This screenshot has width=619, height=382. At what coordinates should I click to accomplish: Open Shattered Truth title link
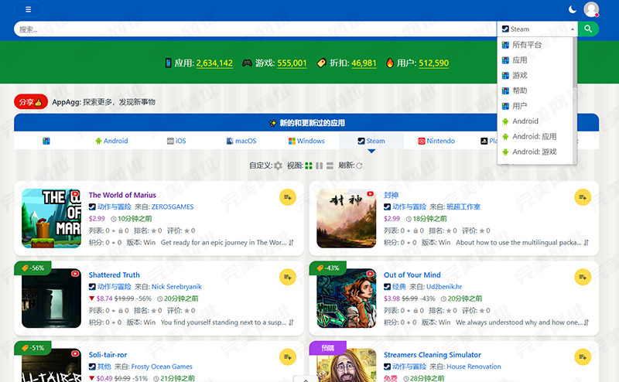(x=114, y=275)
